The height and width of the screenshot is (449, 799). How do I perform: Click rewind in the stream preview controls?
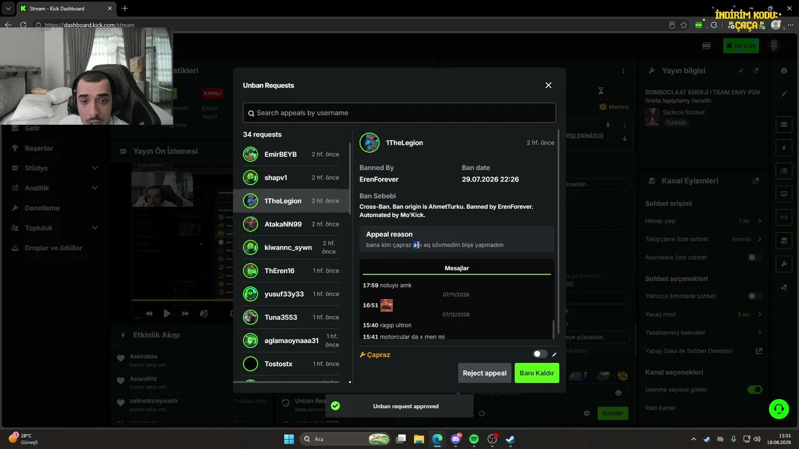click(149, 314)
